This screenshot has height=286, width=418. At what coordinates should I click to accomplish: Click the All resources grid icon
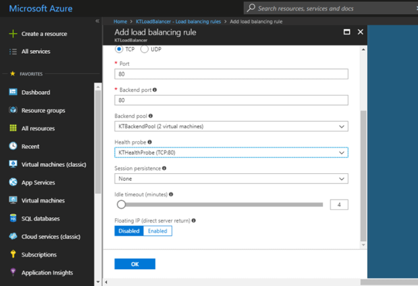[x=13, y=128]
